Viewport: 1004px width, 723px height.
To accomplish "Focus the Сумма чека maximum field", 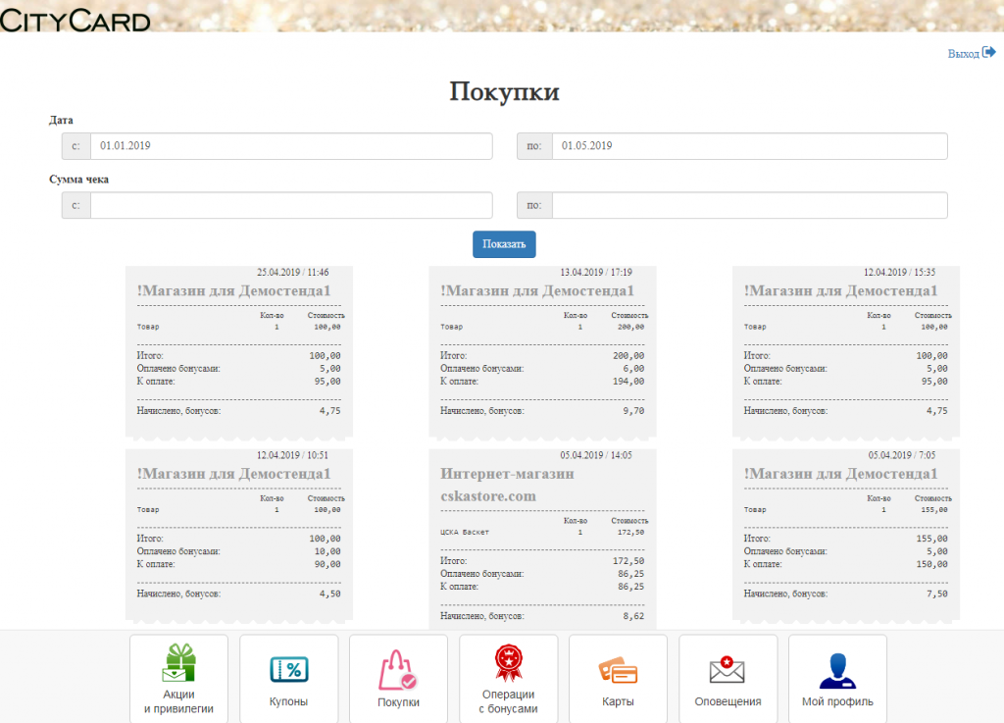I will coord(750,206).
